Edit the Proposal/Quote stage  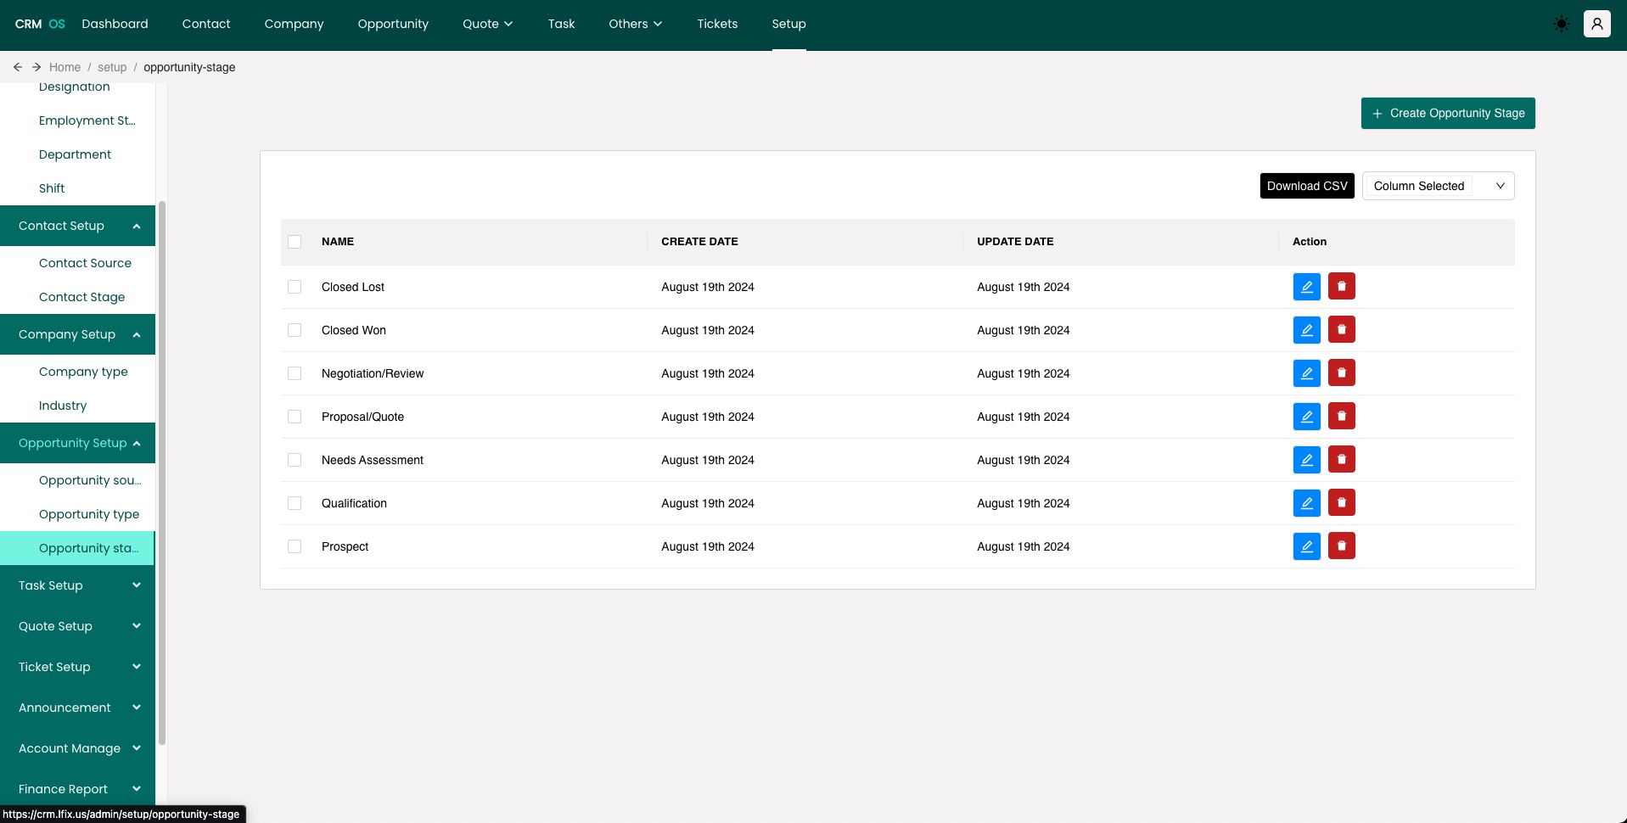tap(1306, 417)
